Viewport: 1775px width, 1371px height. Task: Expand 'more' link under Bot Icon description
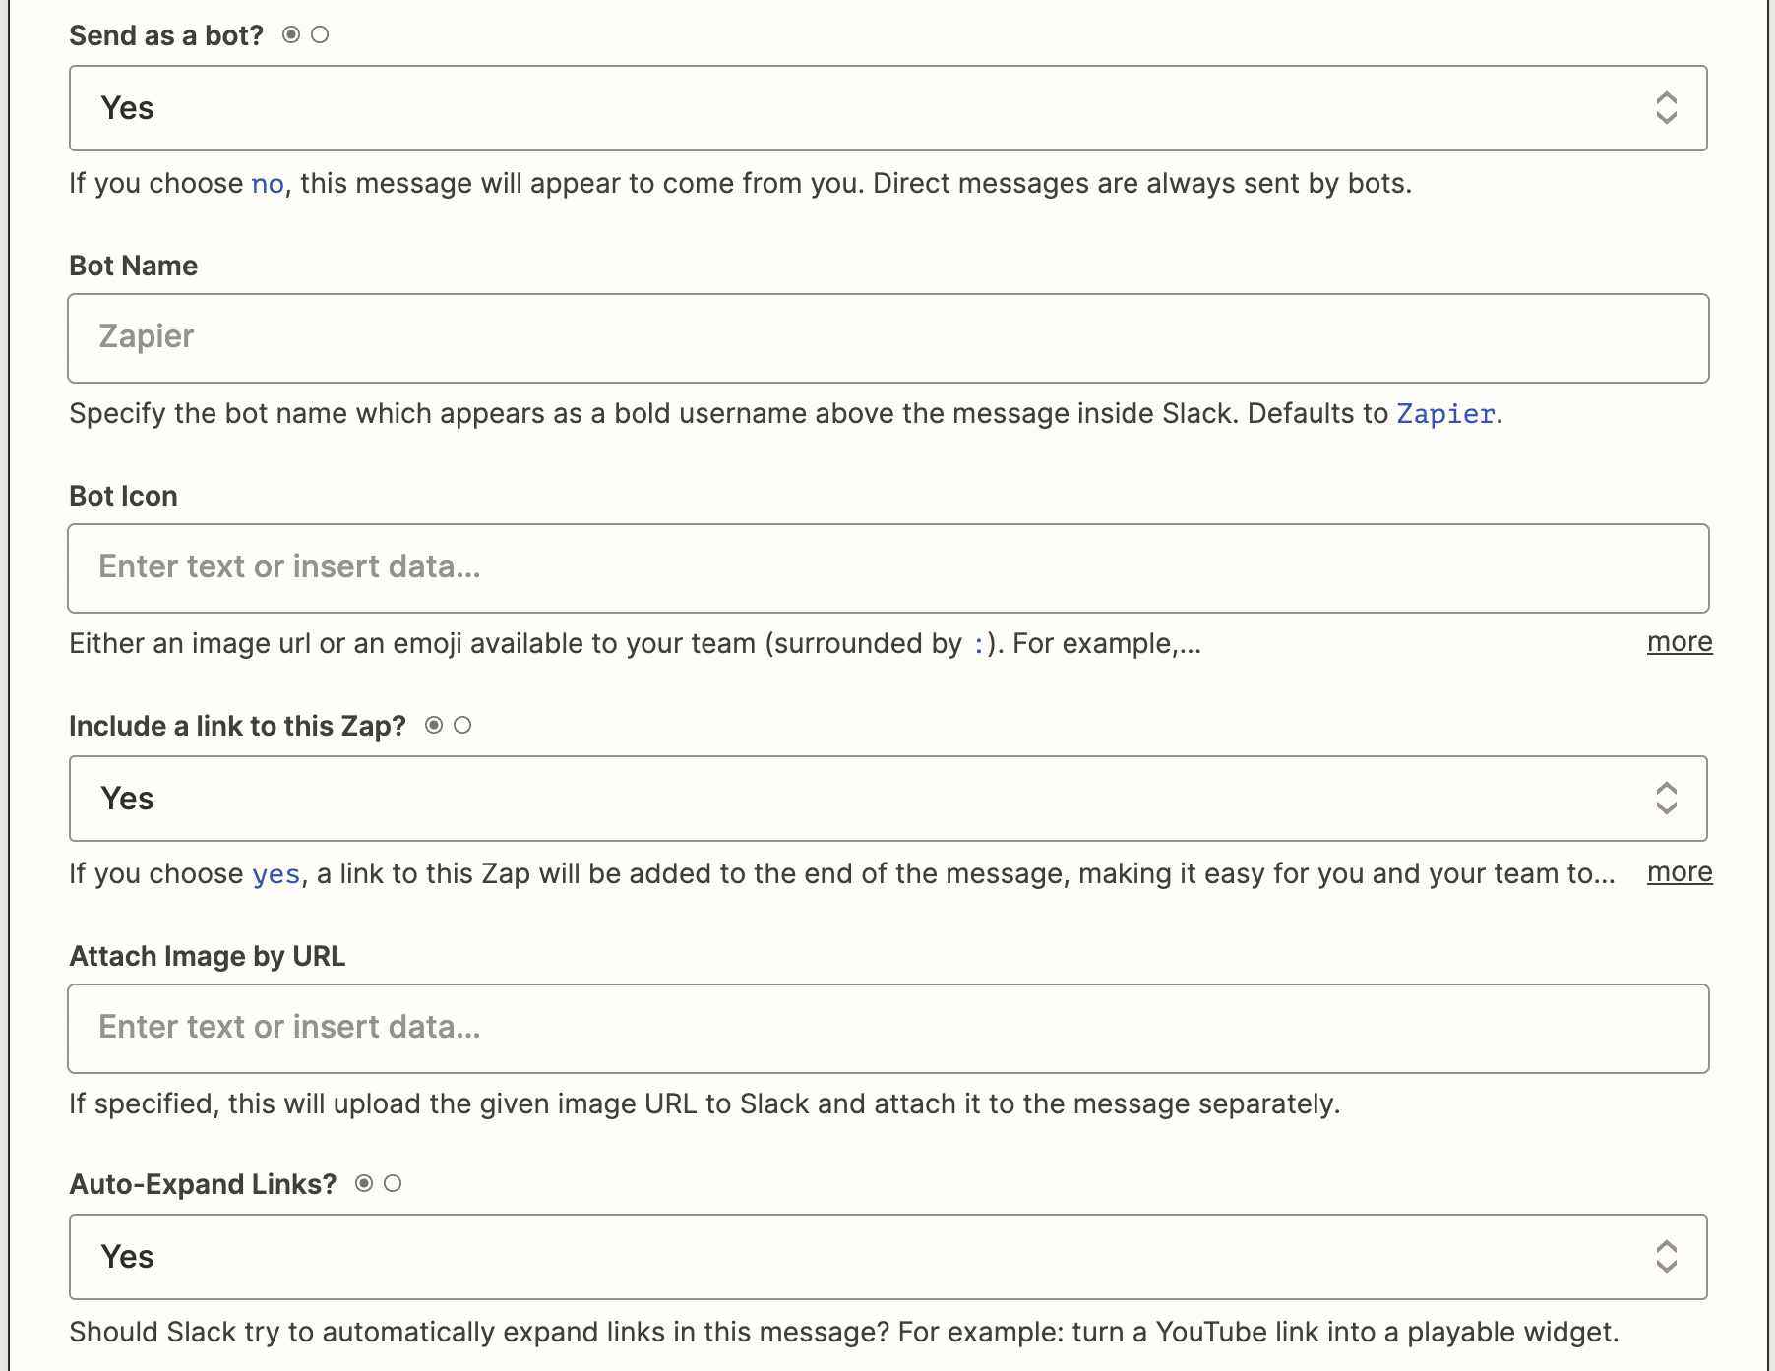point(1680,642)
